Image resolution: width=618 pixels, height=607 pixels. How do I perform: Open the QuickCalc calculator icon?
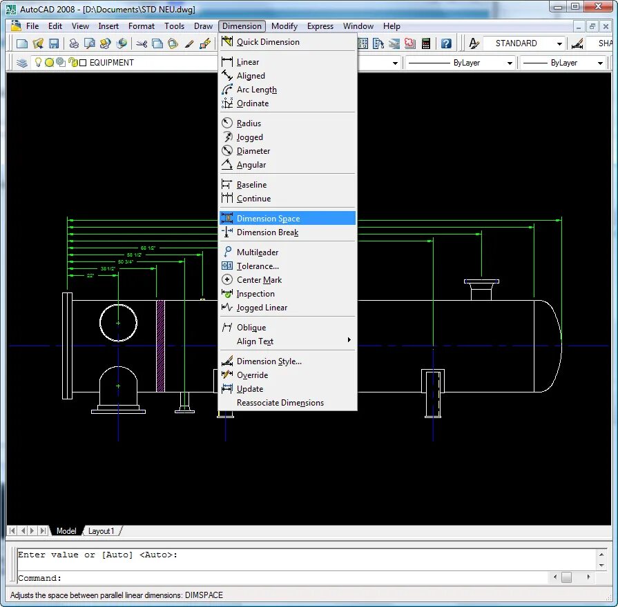pos(425,43)
